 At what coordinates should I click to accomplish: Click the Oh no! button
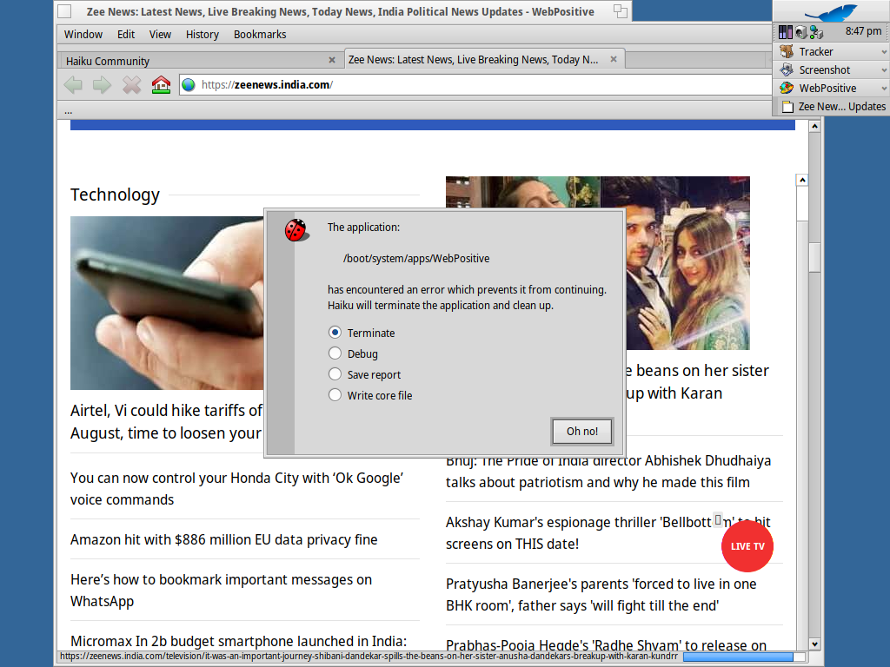582,431
